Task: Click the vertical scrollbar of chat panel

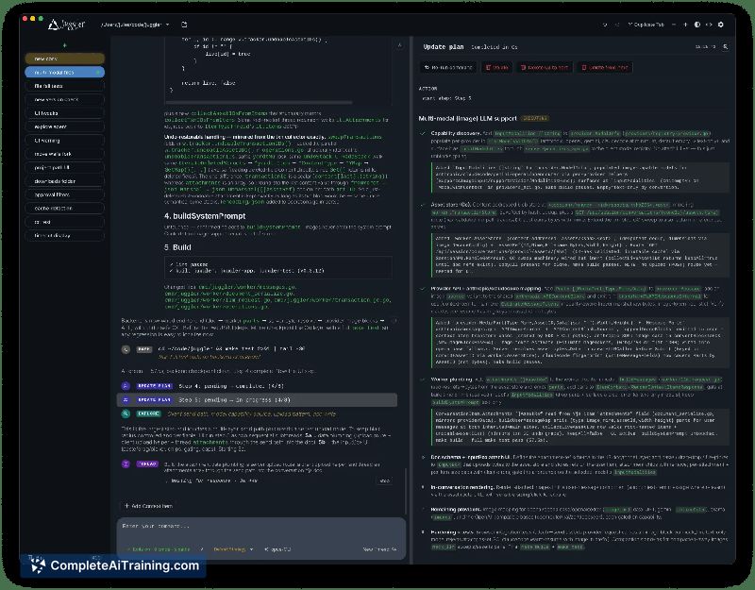Action: click(406, 491)
